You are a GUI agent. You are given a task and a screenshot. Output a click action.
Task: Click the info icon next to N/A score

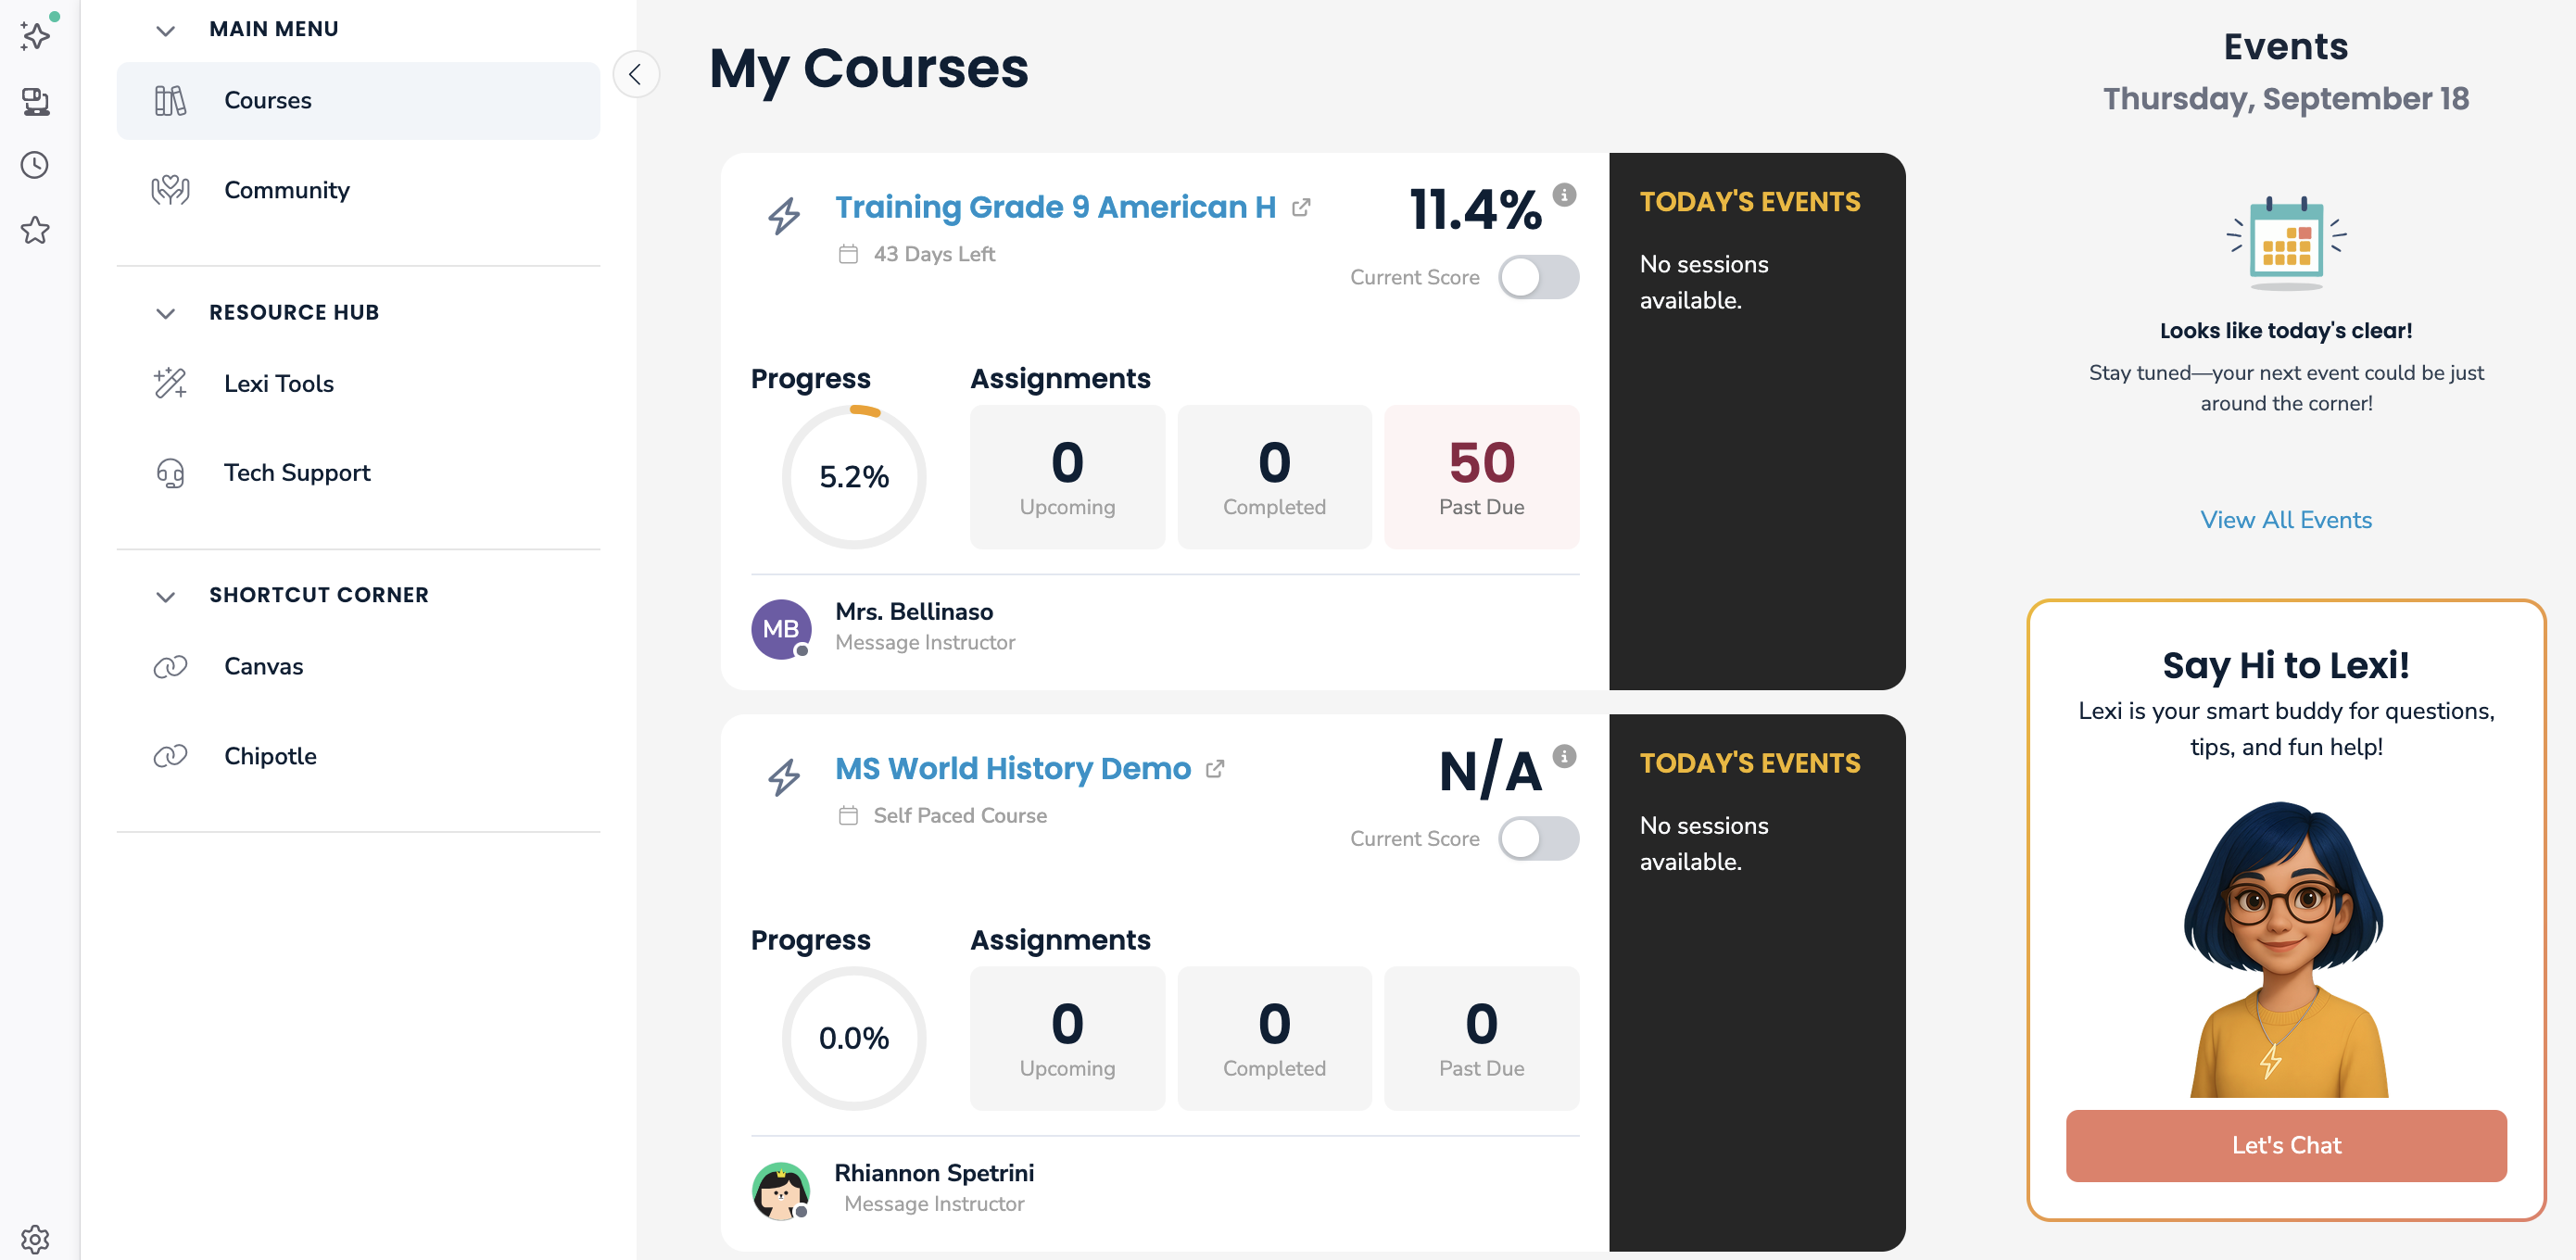point(1564,756)
